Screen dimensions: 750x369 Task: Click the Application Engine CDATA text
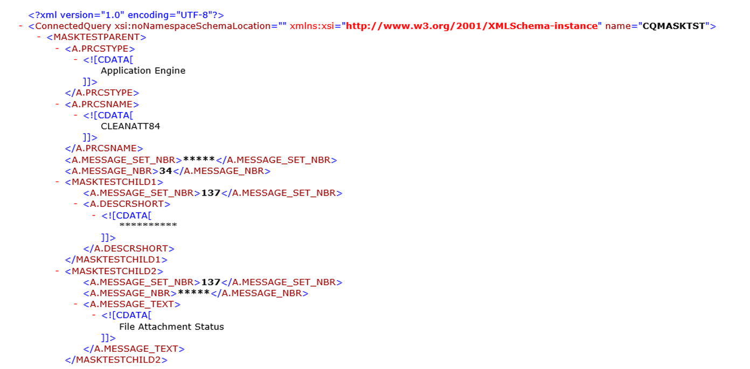pos(143,71)
